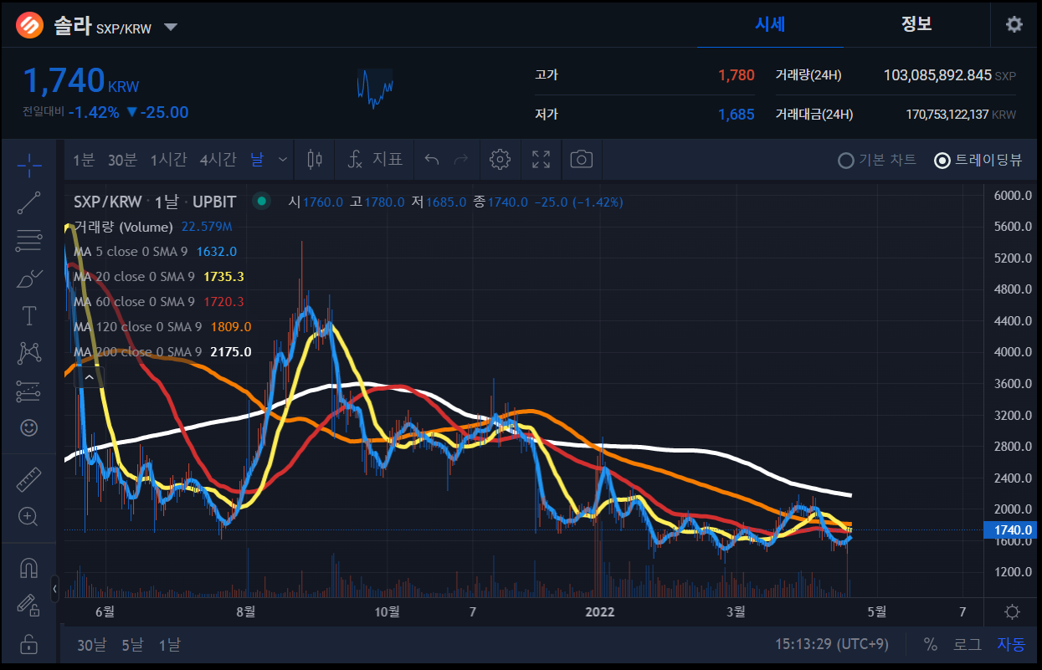Select the 기본 차트 radio option
Image resolution: width=1042 pixels, height=670 pixels.
876,160
